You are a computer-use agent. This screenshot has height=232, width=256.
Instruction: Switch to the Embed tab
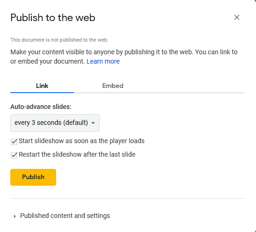click(113, 86)
